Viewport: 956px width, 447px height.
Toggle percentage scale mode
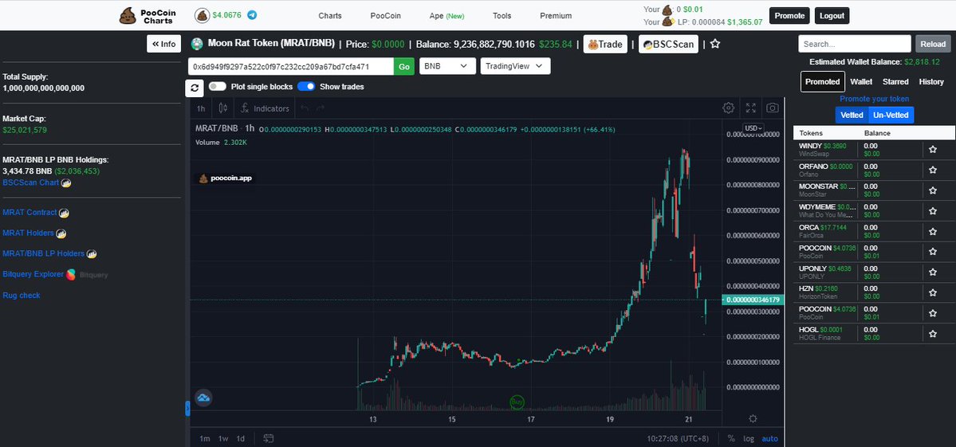tap(731, 438)
